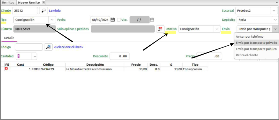This screenshot has height=120, width=279.
Task: Click the client search magnifier icon
Action: coord(43,11)
